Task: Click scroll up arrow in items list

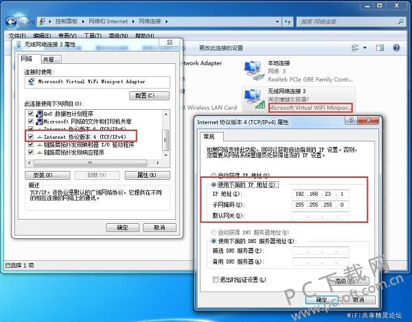Action: [x=165, y=114]
